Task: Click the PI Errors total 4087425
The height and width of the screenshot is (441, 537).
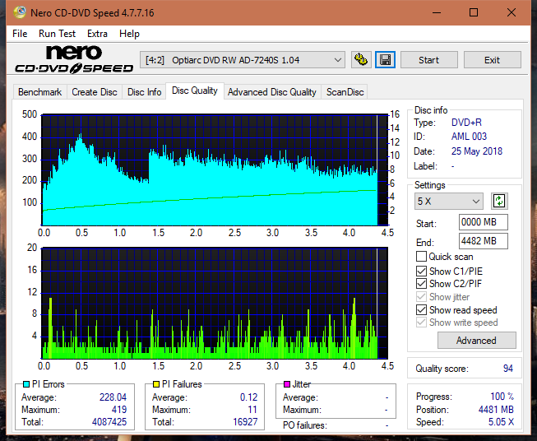Action: pyautogui.click(x=109, y=422)
